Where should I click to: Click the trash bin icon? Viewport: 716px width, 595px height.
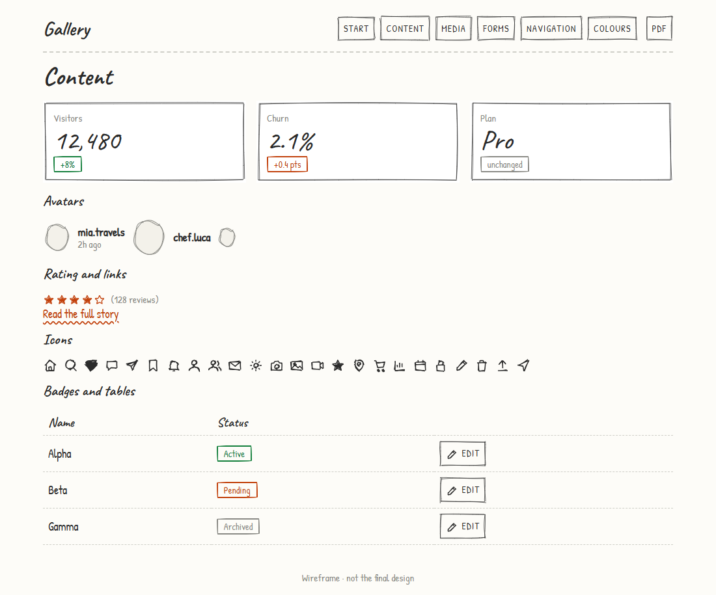[x=482, y=365]
